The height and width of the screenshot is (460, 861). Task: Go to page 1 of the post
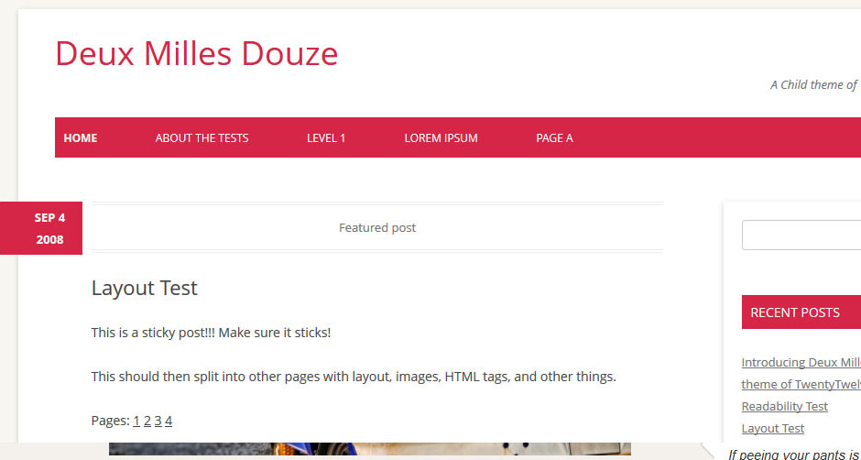coord(136,421)
